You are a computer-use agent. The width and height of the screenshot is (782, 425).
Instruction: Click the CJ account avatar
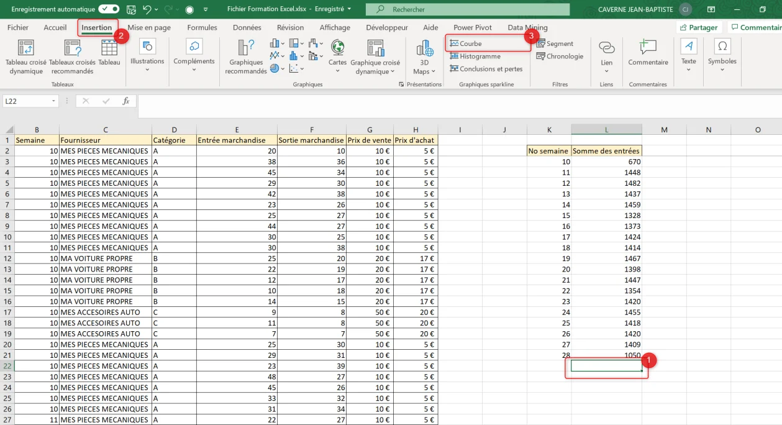[685, 9]
